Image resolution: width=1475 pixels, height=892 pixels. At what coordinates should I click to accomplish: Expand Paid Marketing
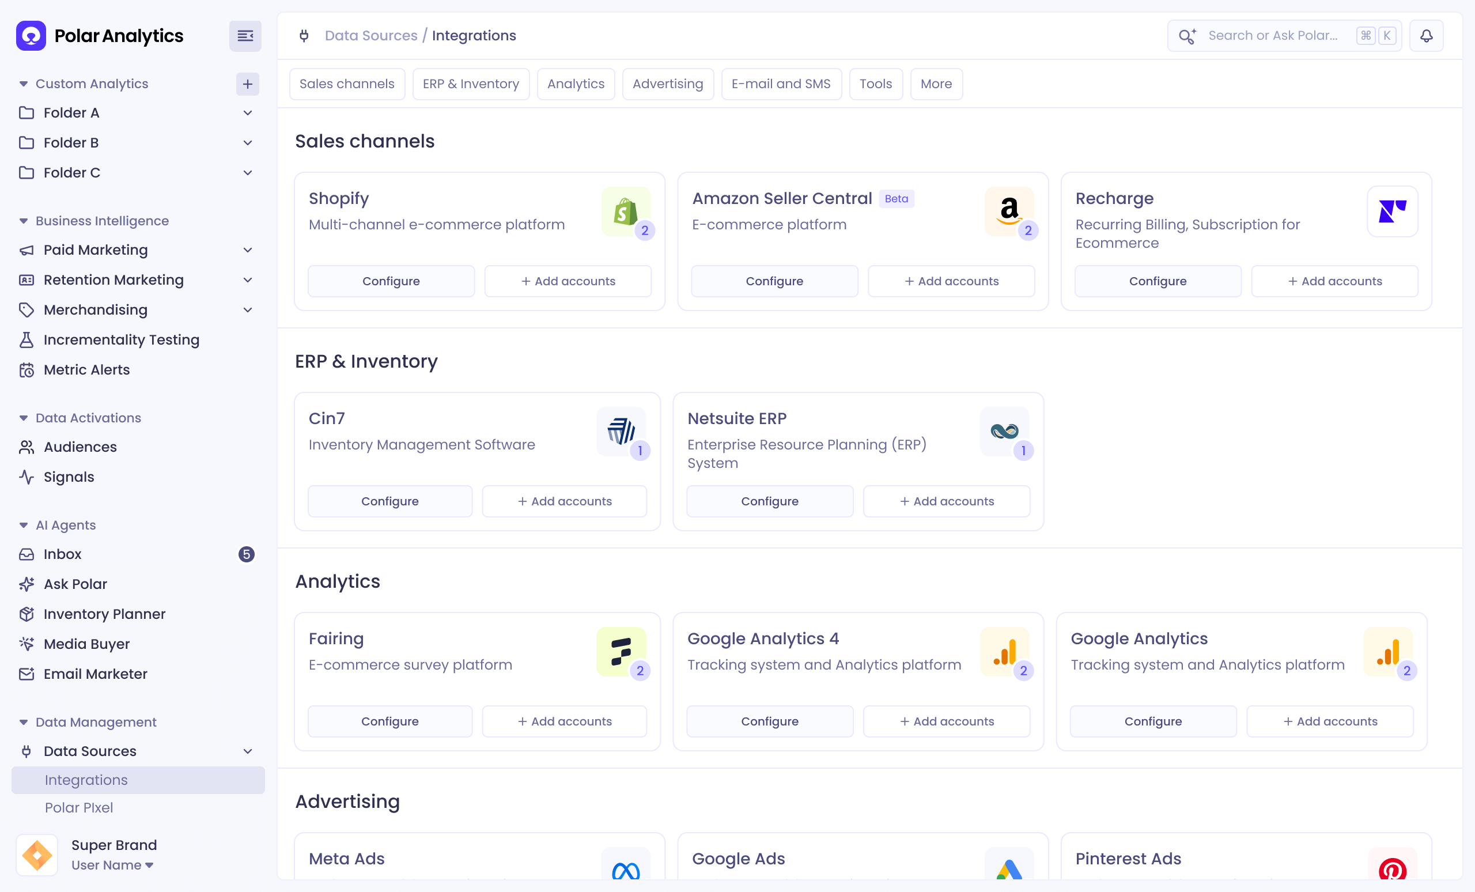coord(247,250)
